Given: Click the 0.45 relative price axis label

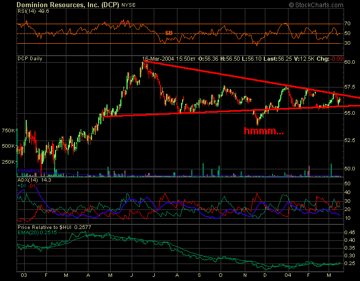Looking at the screenshot, I should (x=350, y=233).
